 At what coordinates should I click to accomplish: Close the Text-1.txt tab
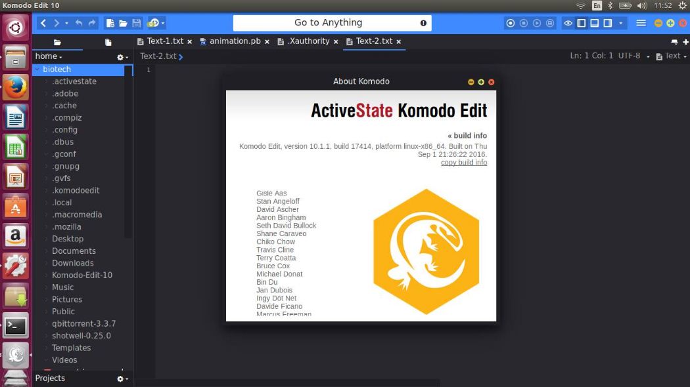tap(190, 42)
